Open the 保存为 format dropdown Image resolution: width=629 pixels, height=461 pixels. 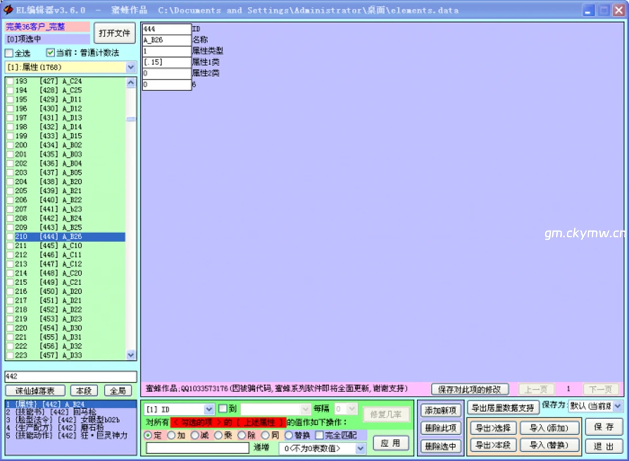point(618,406)
